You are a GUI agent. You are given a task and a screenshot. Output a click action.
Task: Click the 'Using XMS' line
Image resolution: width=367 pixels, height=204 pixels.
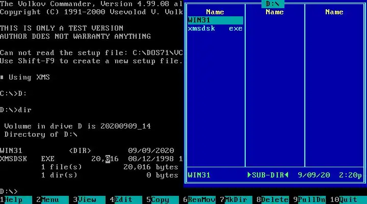pos(25,78)
